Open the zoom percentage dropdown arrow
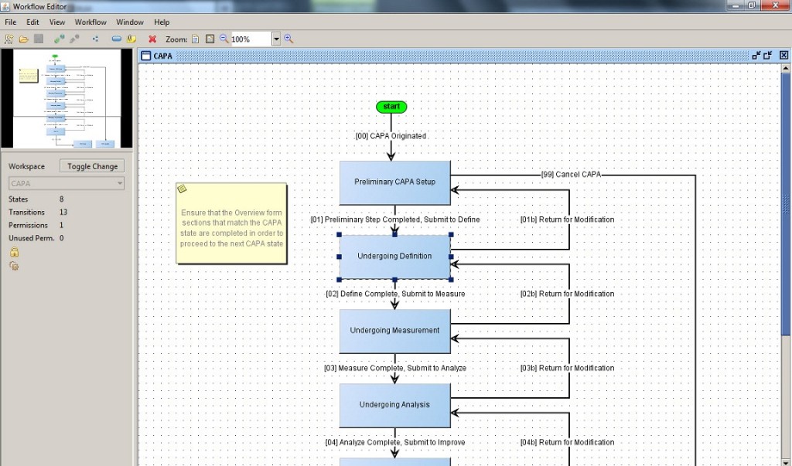The width and height of the screenshot is (792, 466). coord(276,39)
